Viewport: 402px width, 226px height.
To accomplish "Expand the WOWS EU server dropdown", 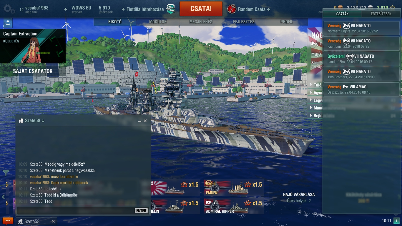I will pos(66,9).
